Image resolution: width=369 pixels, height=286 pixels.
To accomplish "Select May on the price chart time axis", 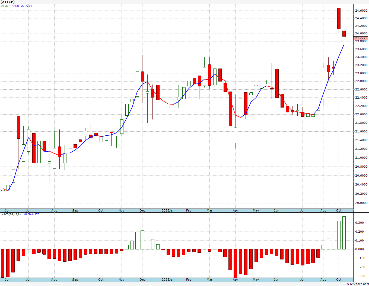I will (x=256, y=210).
